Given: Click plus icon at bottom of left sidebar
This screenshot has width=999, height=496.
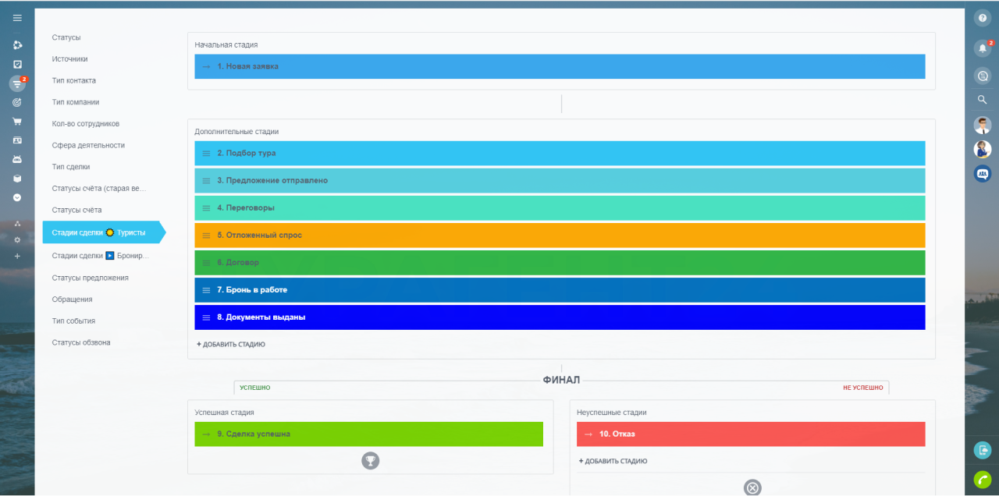Looking at the screenshot, I should click(17, 256).
